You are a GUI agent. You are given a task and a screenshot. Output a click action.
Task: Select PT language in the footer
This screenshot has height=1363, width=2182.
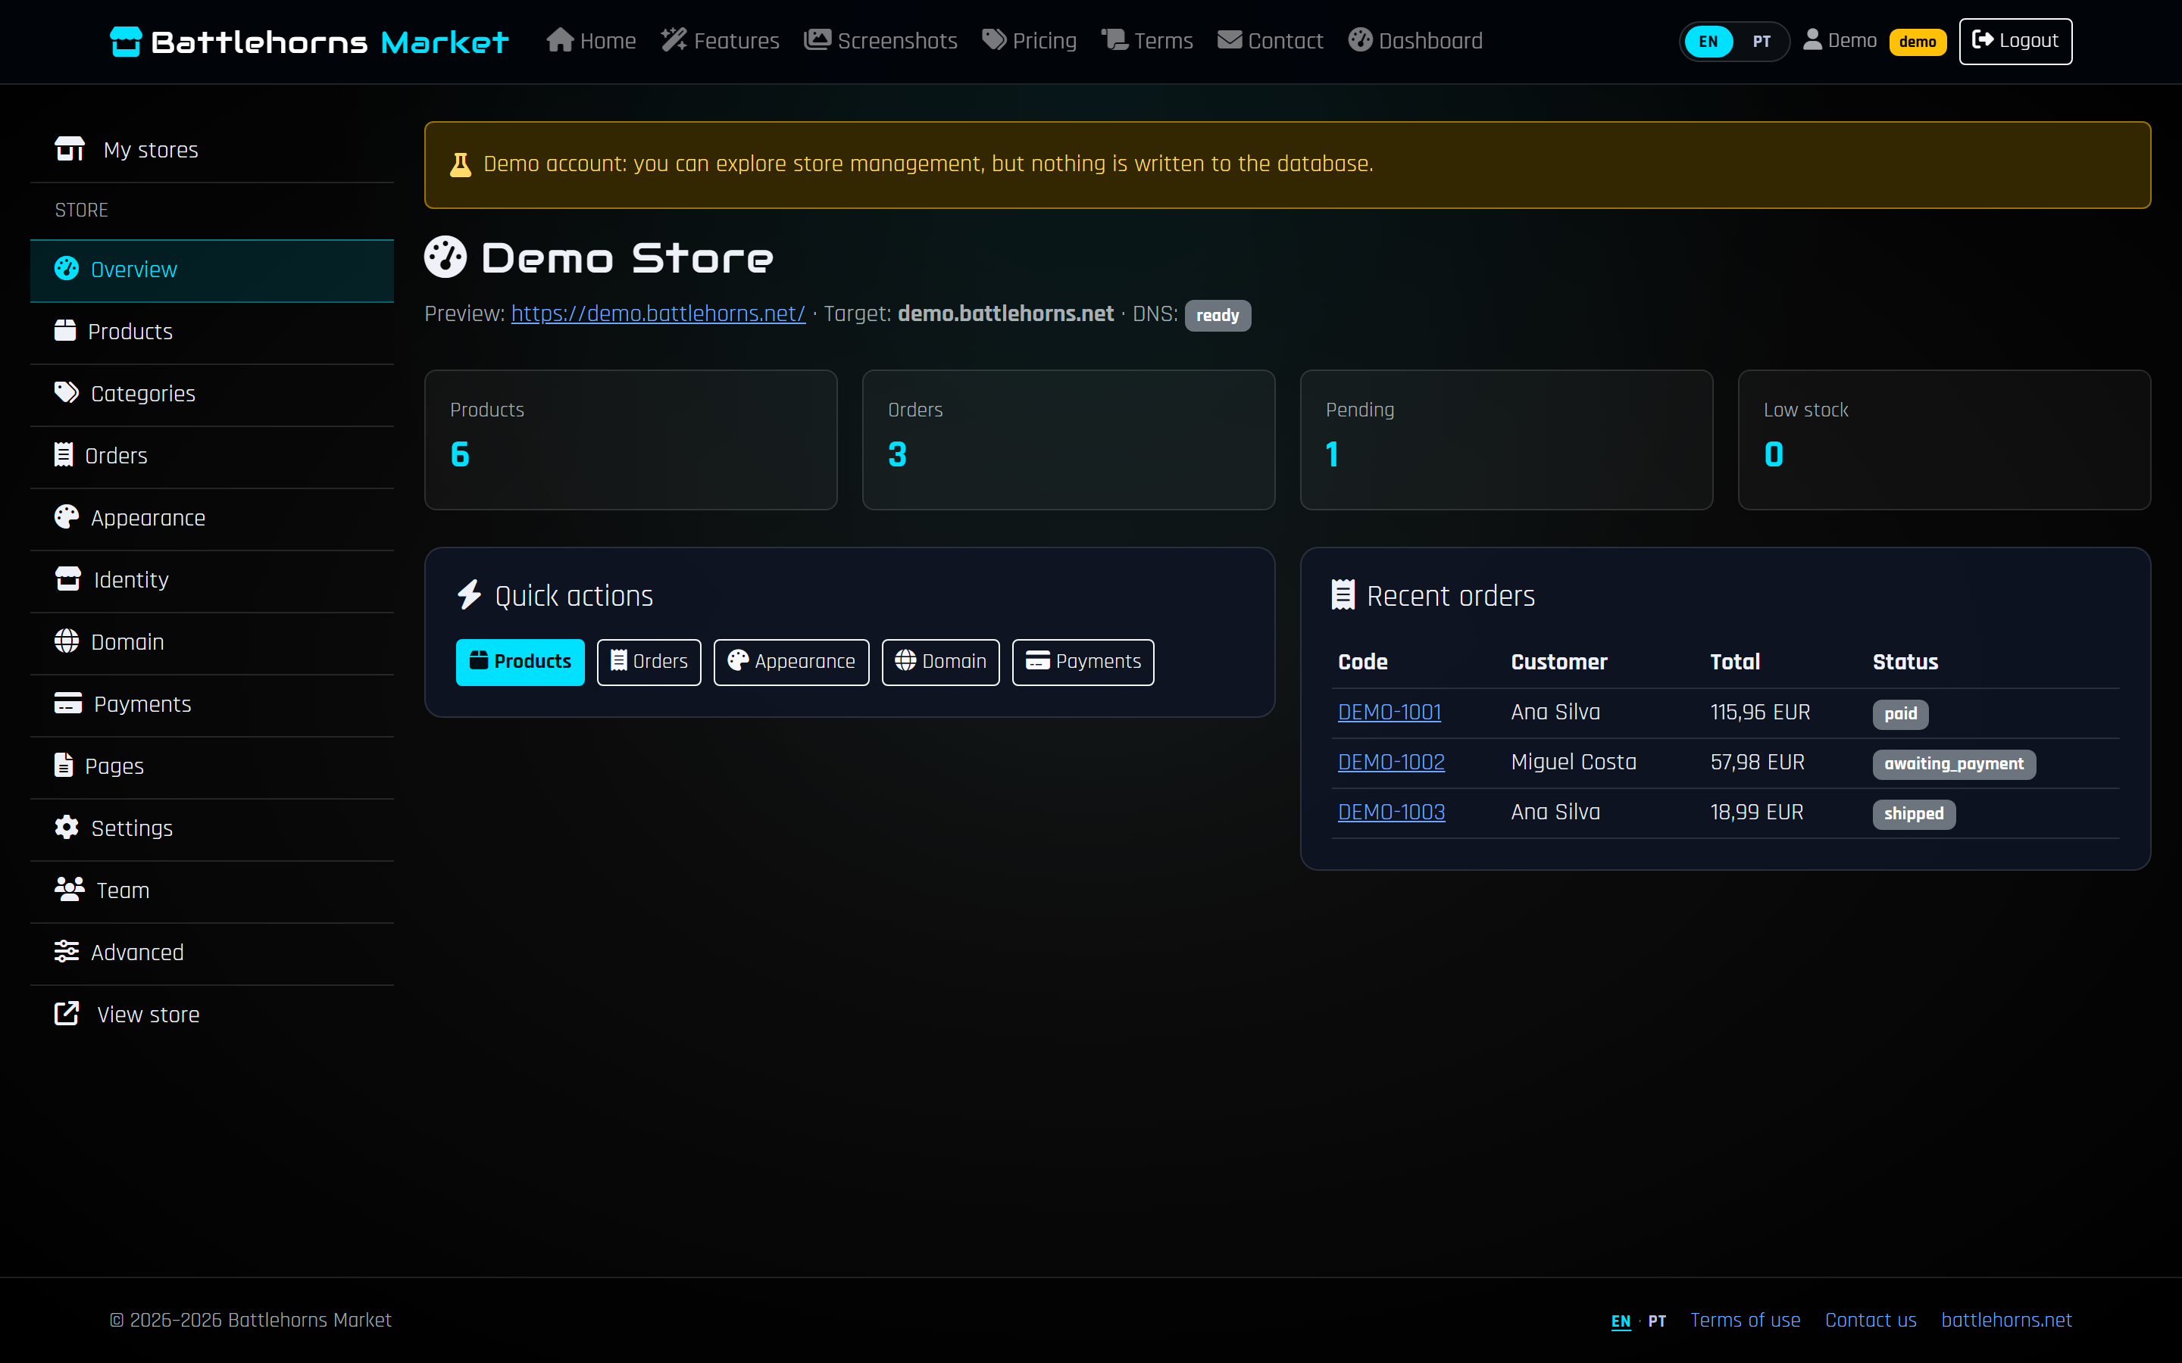click(x=1656, y=1321)
